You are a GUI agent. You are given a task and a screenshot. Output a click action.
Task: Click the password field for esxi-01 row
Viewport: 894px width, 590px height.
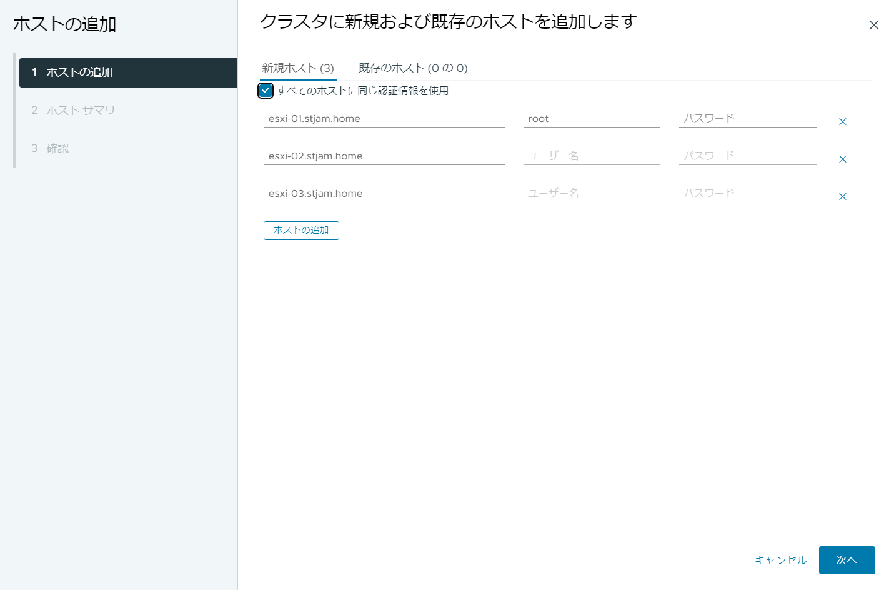(748, 119)
